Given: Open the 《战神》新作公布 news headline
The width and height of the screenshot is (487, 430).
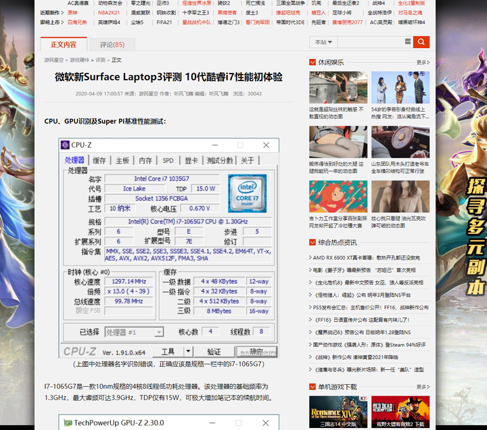Looking at the screenshot, I should click(x=356, y=357).
